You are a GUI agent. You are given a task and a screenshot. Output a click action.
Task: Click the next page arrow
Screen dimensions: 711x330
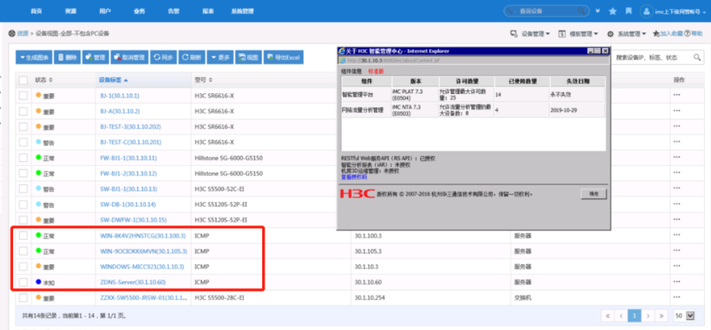pyautogui.click(x=649, y=315)
